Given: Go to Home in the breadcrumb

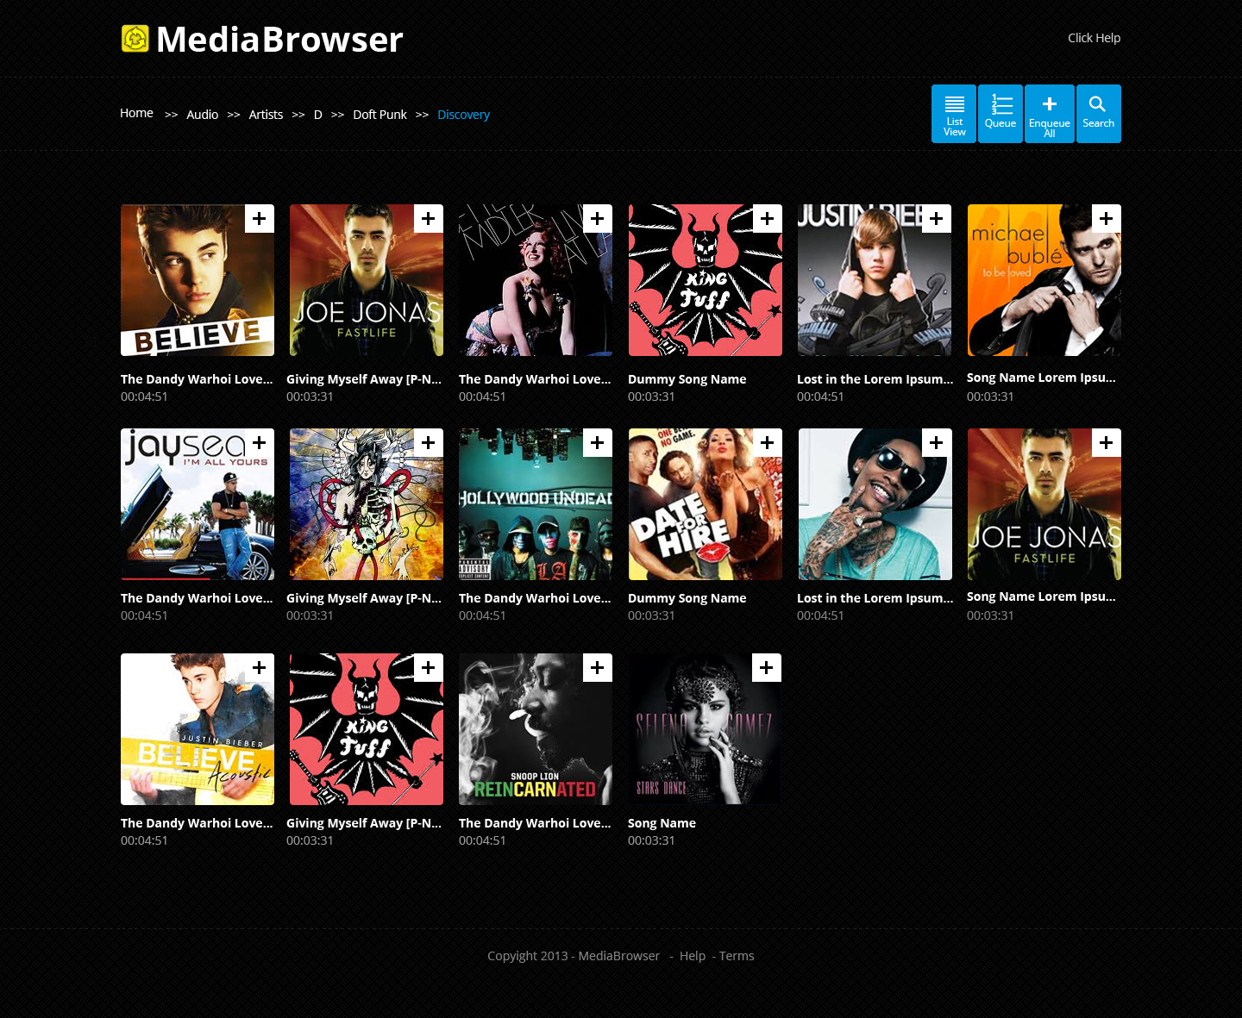Looking at the screenshot, I should tap(136, 113).
